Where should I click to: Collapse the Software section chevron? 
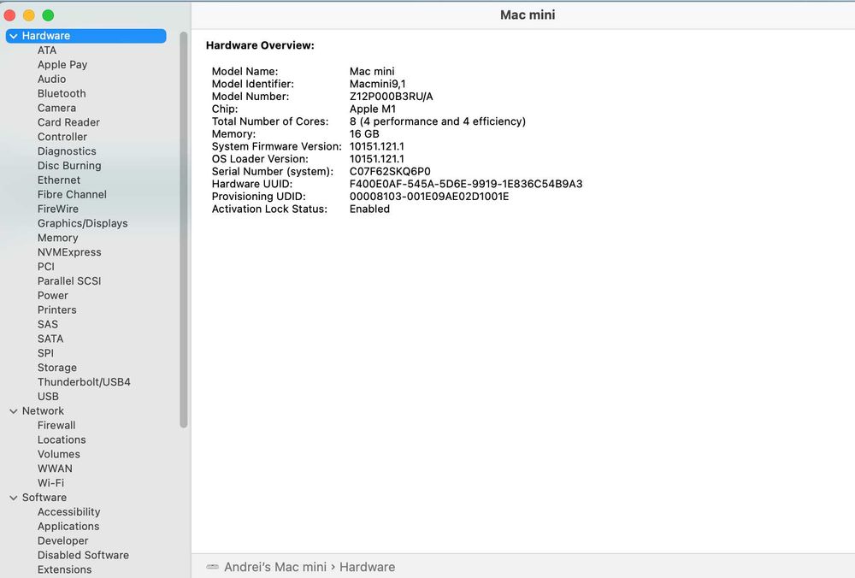tap(14, 498)
